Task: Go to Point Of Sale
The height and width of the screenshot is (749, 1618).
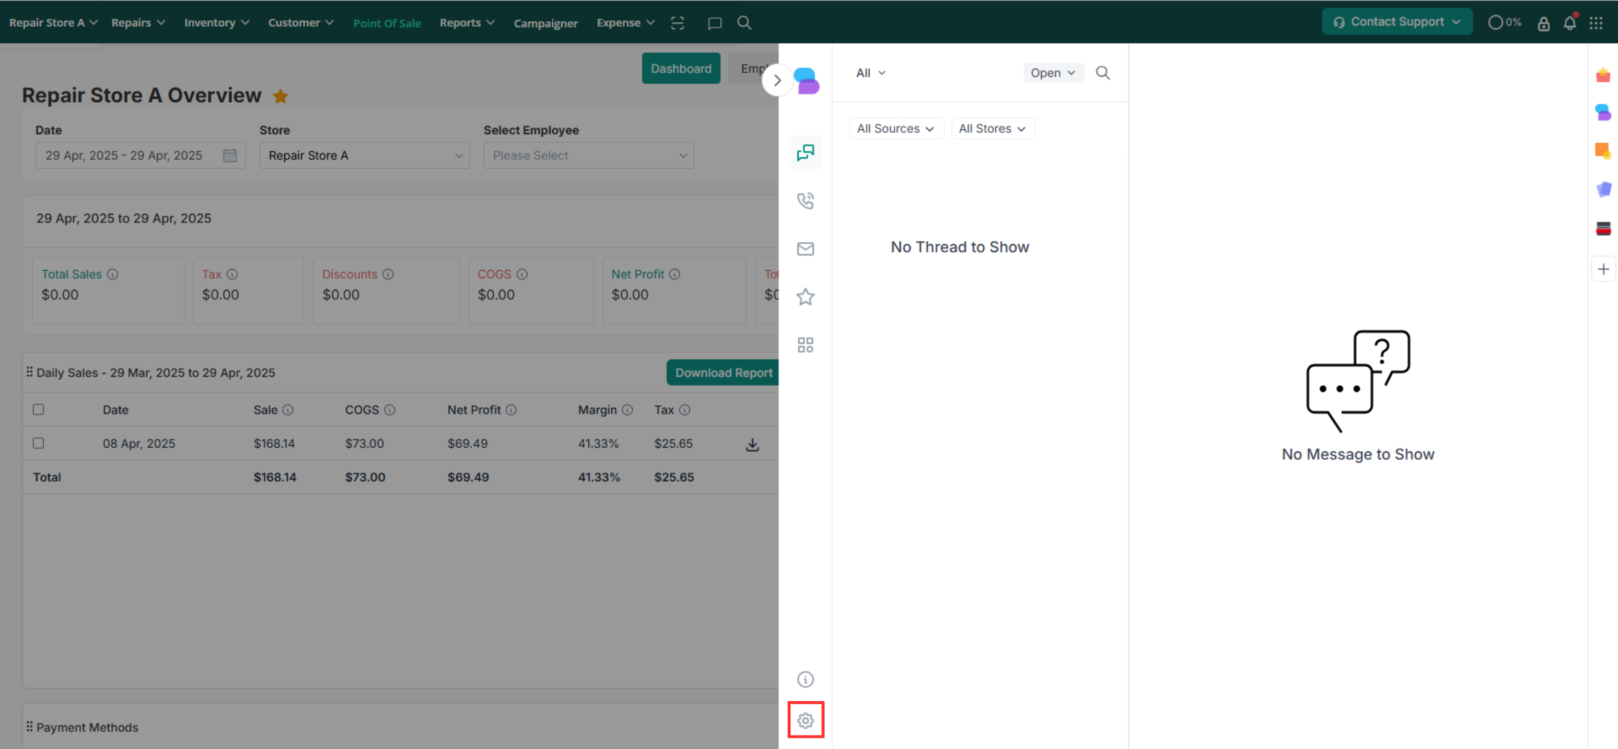Action: click(386, 23)
